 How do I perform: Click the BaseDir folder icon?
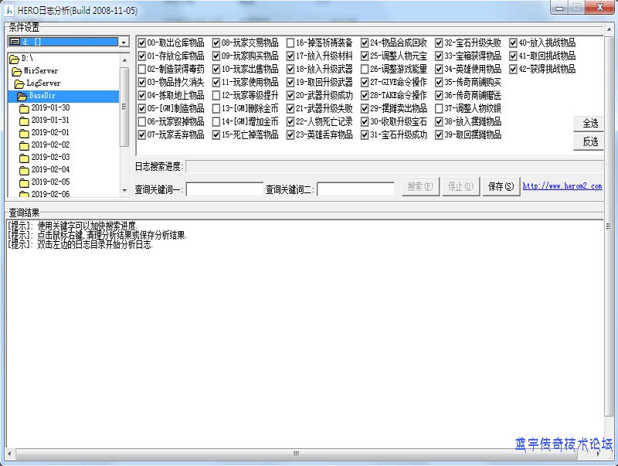pos(23,96)
